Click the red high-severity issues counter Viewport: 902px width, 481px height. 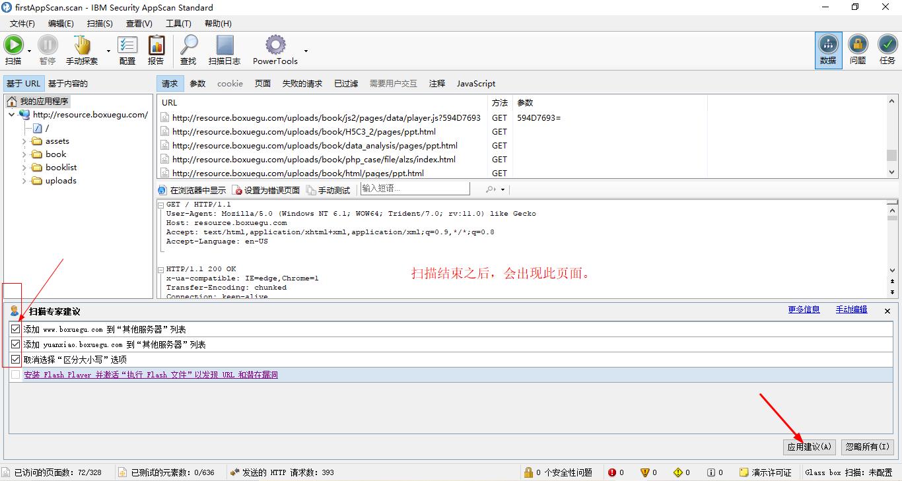point(612,472)
